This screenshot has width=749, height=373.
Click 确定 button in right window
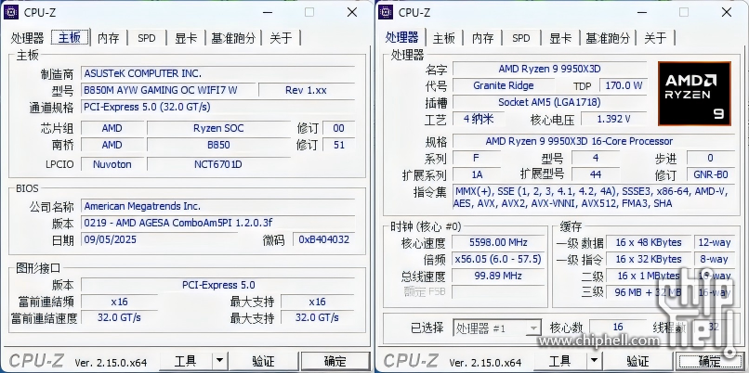click(x=710, y=362)
